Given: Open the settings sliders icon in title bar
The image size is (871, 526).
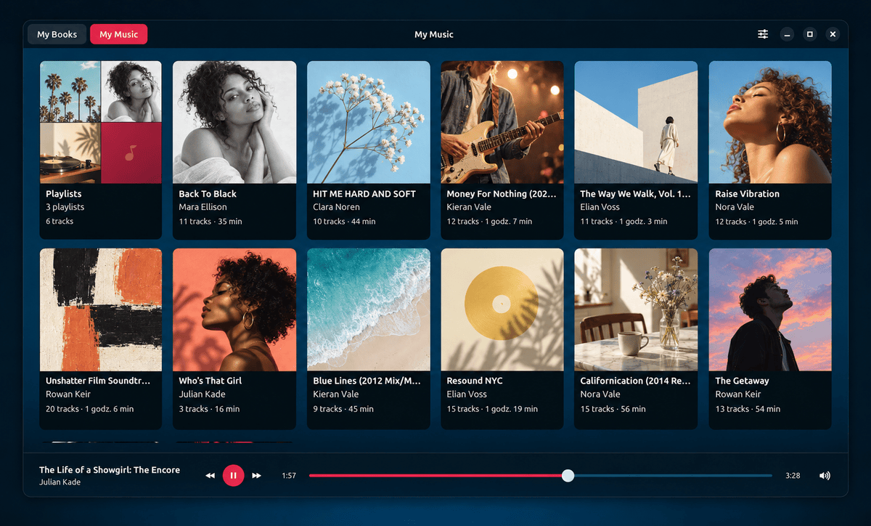Looking at the screenshot, I should coord(763,34).
